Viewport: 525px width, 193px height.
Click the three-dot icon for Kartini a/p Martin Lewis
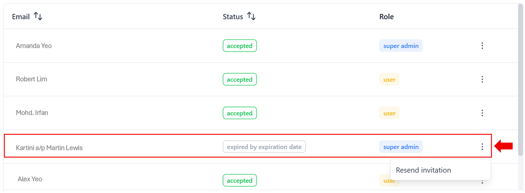(x=482, y=147)
